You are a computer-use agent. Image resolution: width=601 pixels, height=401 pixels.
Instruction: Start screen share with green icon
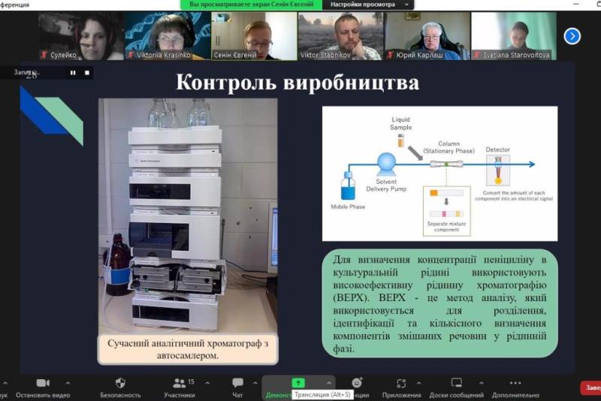click(x=297, y=383)
